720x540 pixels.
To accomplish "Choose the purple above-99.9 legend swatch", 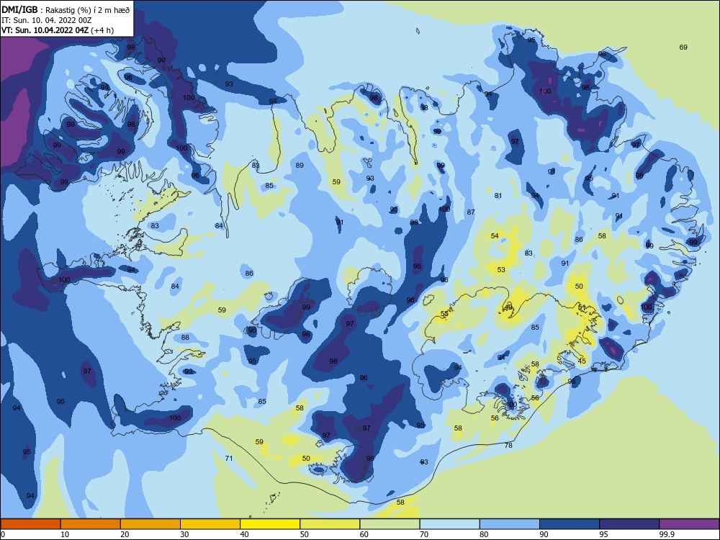I will [x=689, y=524].
